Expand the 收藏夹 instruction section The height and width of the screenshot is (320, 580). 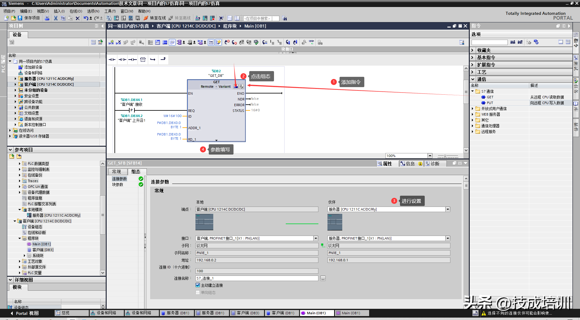click(x=473, y=50)
